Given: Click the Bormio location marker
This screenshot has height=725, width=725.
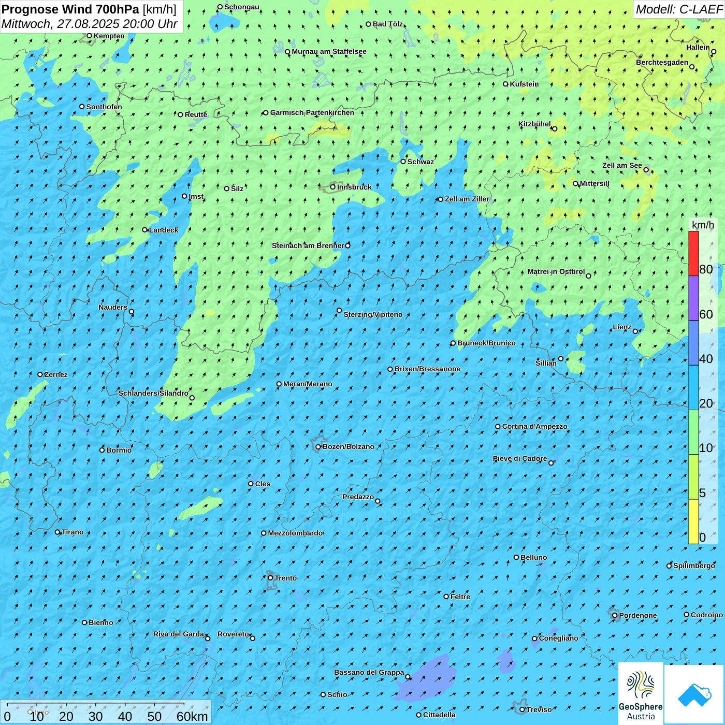Looking at the screenshot, I should click(102, 450).
